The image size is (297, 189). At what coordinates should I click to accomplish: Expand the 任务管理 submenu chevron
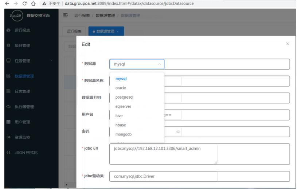[x=51, y=60]
